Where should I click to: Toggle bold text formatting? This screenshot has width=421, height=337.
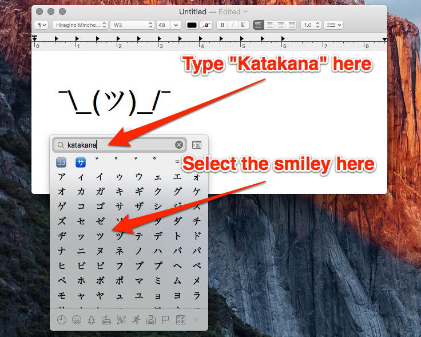pos(223,25)
